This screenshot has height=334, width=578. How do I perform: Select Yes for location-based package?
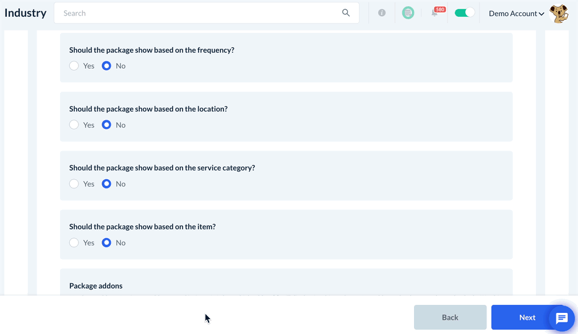click(74, 125)
